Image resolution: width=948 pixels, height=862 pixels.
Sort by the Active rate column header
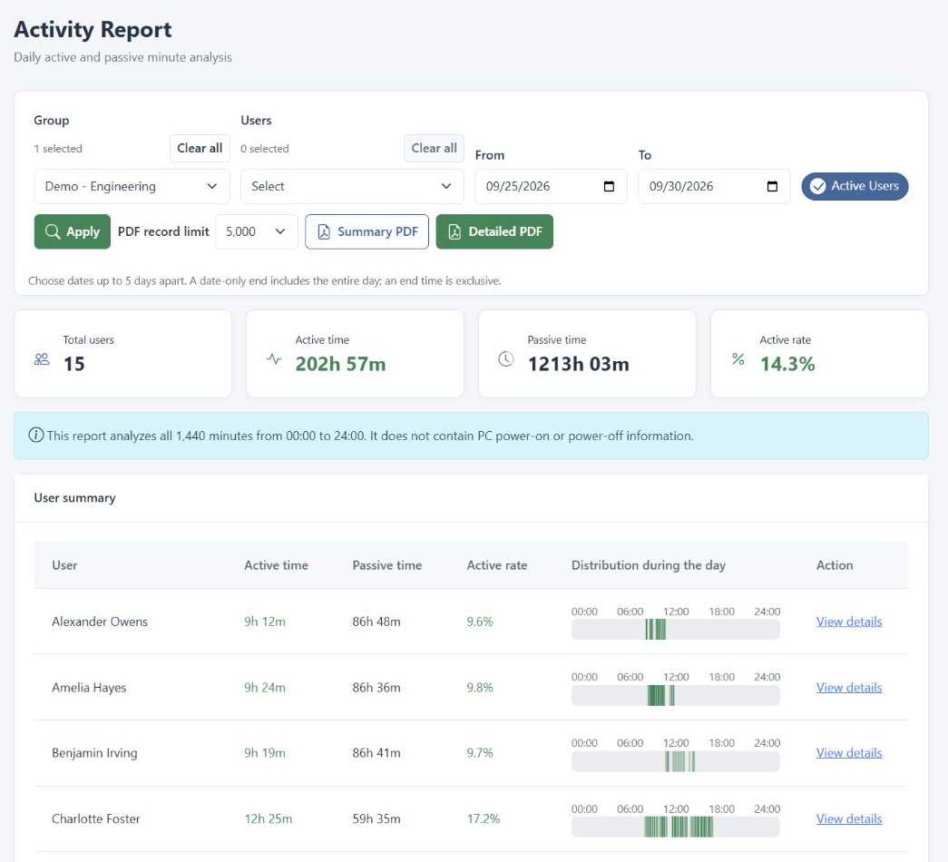click(x=496, y=565)
